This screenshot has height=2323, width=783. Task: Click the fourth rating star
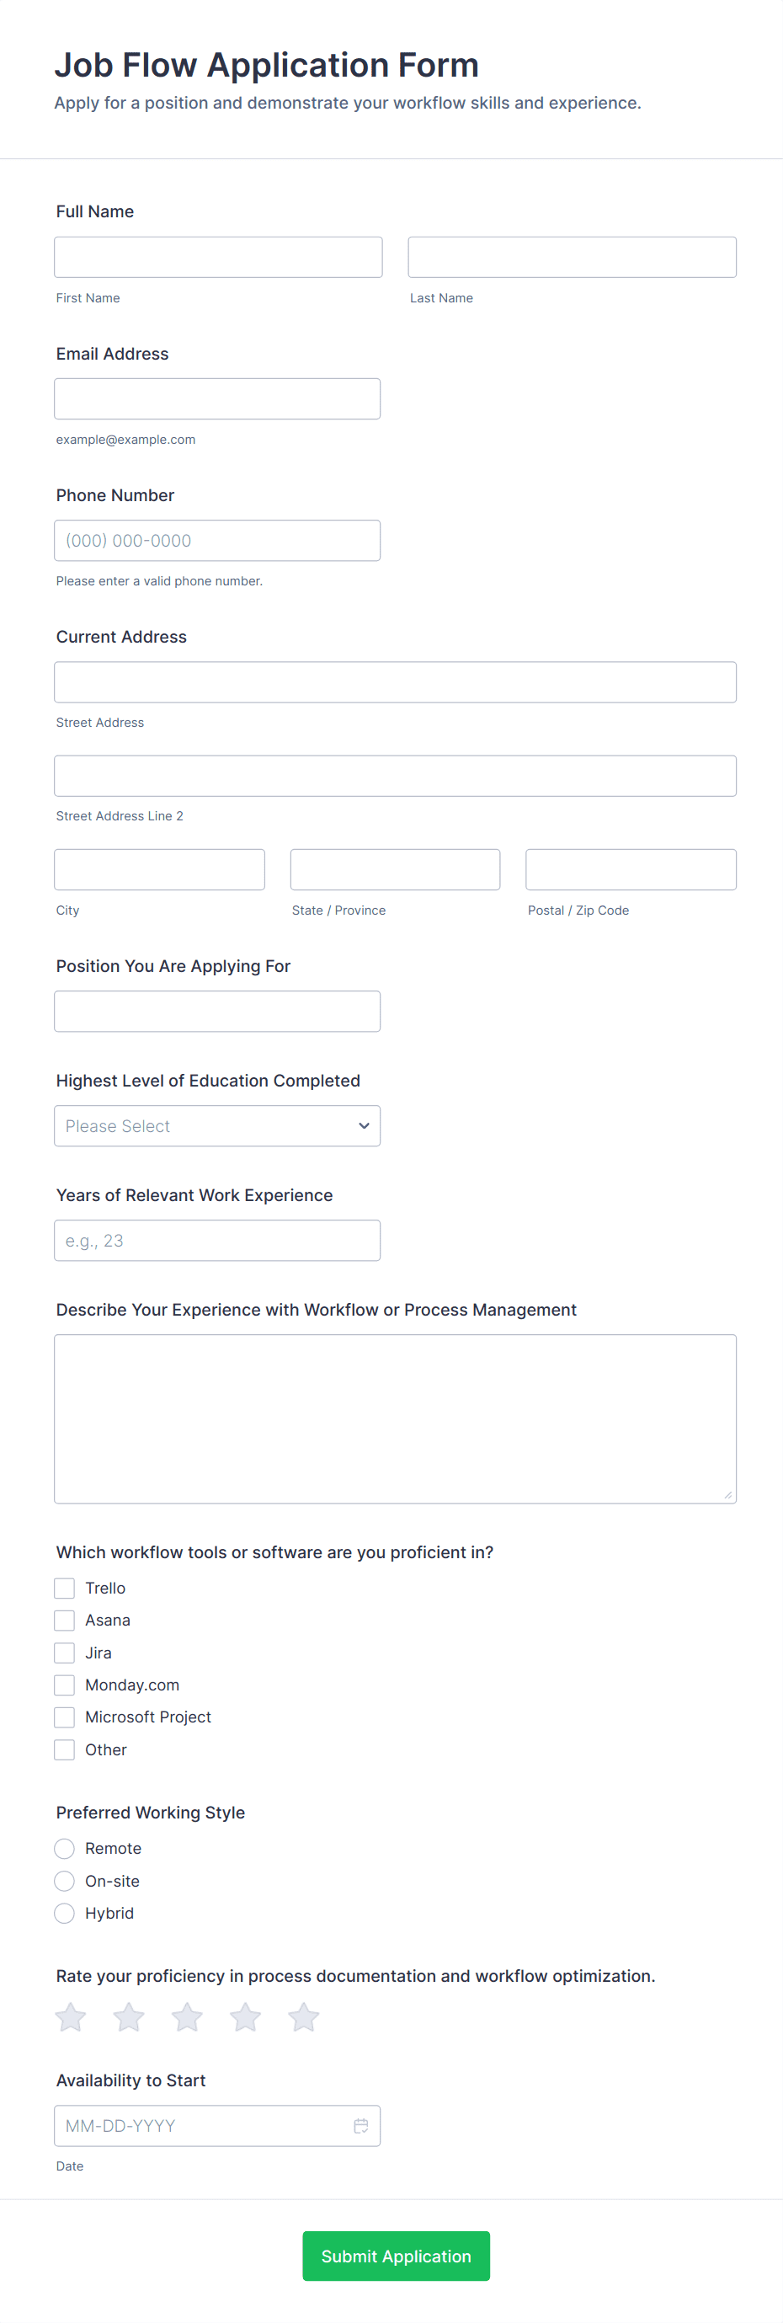tap(245, 2017)
